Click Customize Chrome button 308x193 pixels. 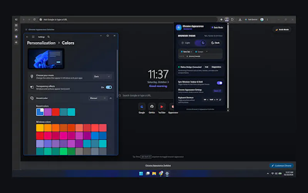[281, 166]
